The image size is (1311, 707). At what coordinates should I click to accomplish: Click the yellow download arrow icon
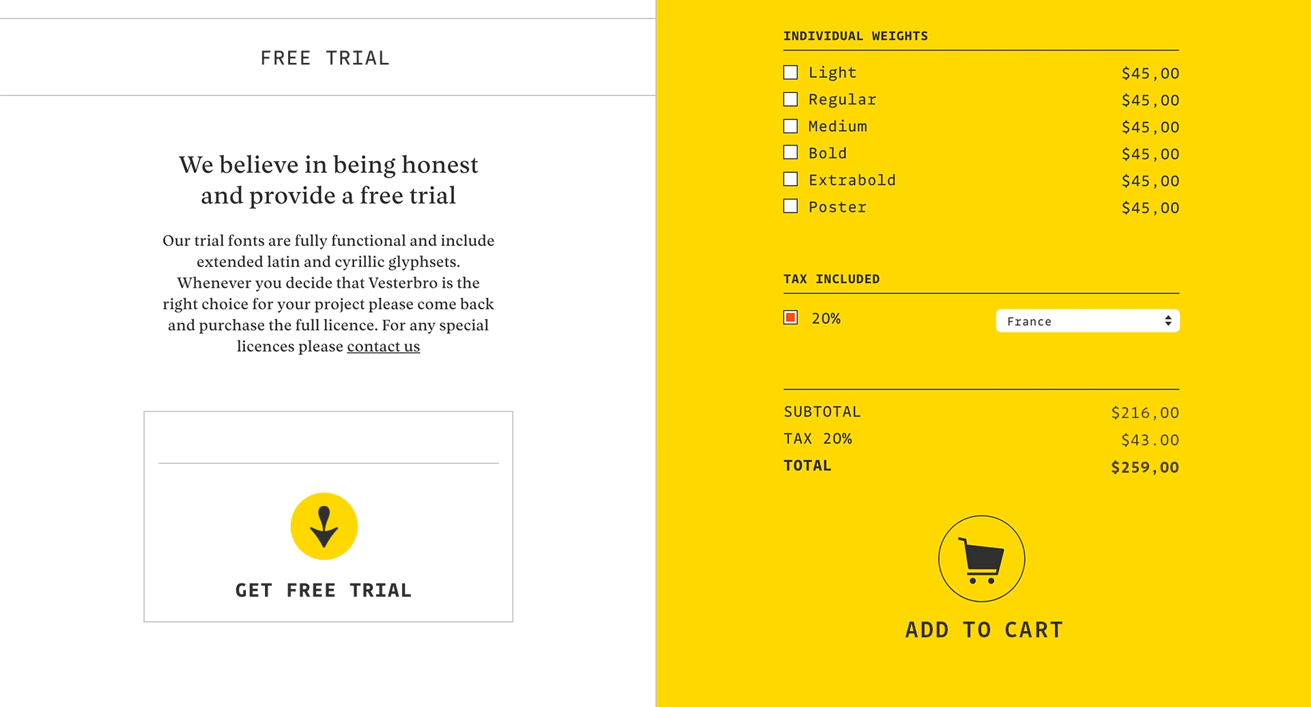324,526
